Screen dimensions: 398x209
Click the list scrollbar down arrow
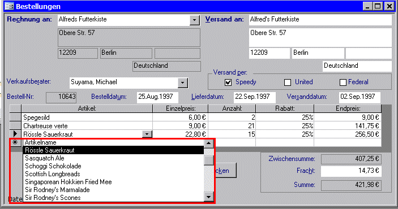209,197
